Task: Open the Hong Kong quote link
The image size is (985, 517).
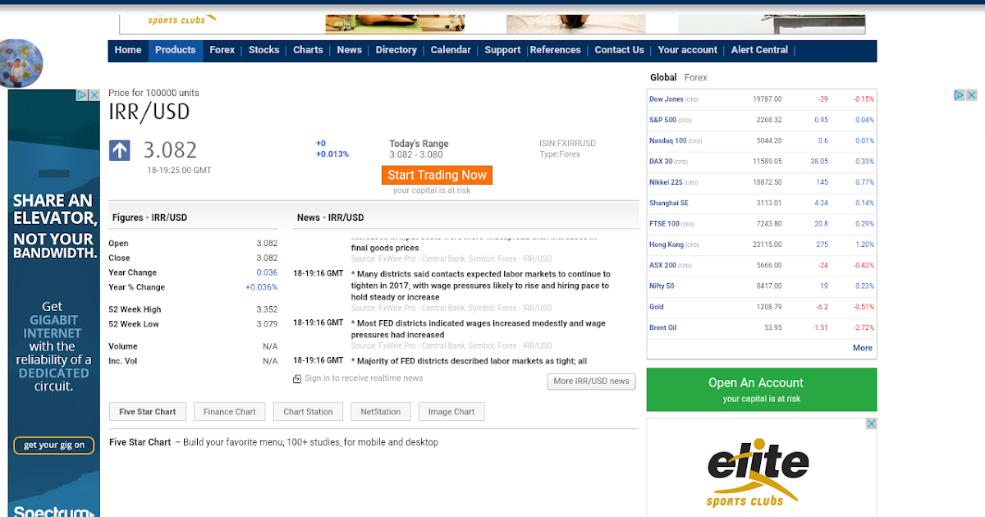Action: pyautogui.click(x=666, y=245)
